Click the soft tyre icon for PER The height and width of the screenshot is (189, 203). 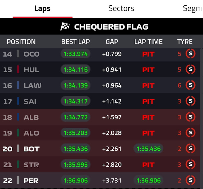coord(190,180)
